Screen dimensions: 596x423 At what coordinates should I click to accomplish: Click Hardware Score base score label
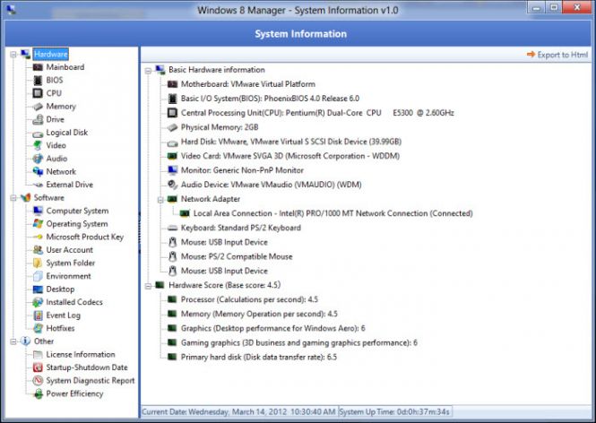[225, 285]
